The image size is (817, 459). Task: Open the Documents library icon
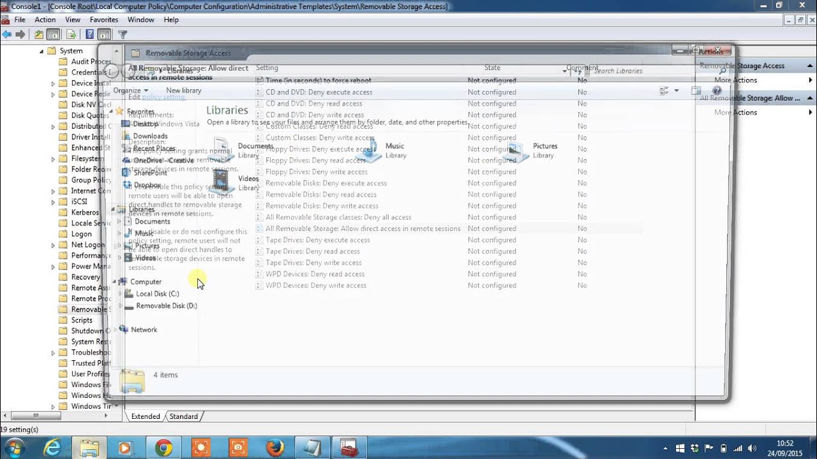tap(222, 150)
